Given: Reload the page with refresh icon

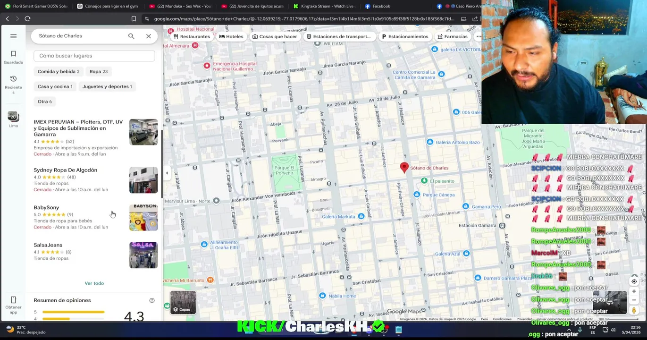Looking at the screenshot, I should point(27,19).
